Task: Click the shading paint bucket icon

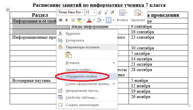Action: point(99,20)
